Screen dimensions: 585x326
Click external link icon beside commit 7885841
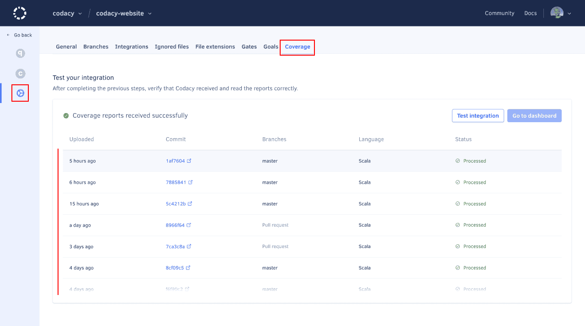191,182
